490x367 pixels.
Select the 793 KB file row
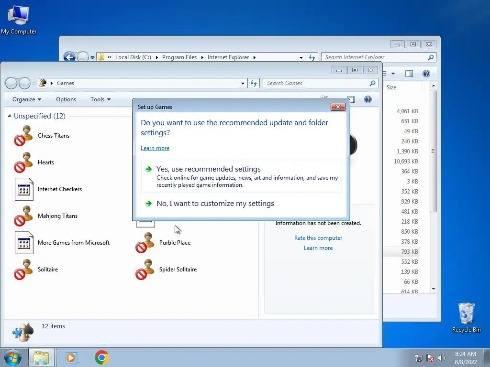tap(401, 251)
